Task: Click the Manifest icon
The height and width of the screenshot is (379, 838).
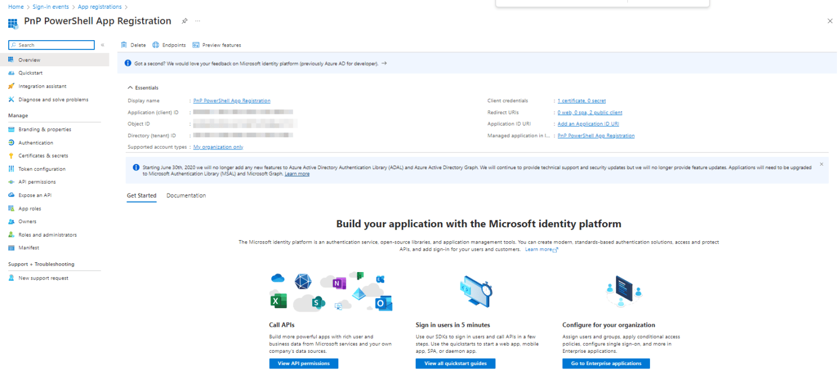Action: [11, 248]
